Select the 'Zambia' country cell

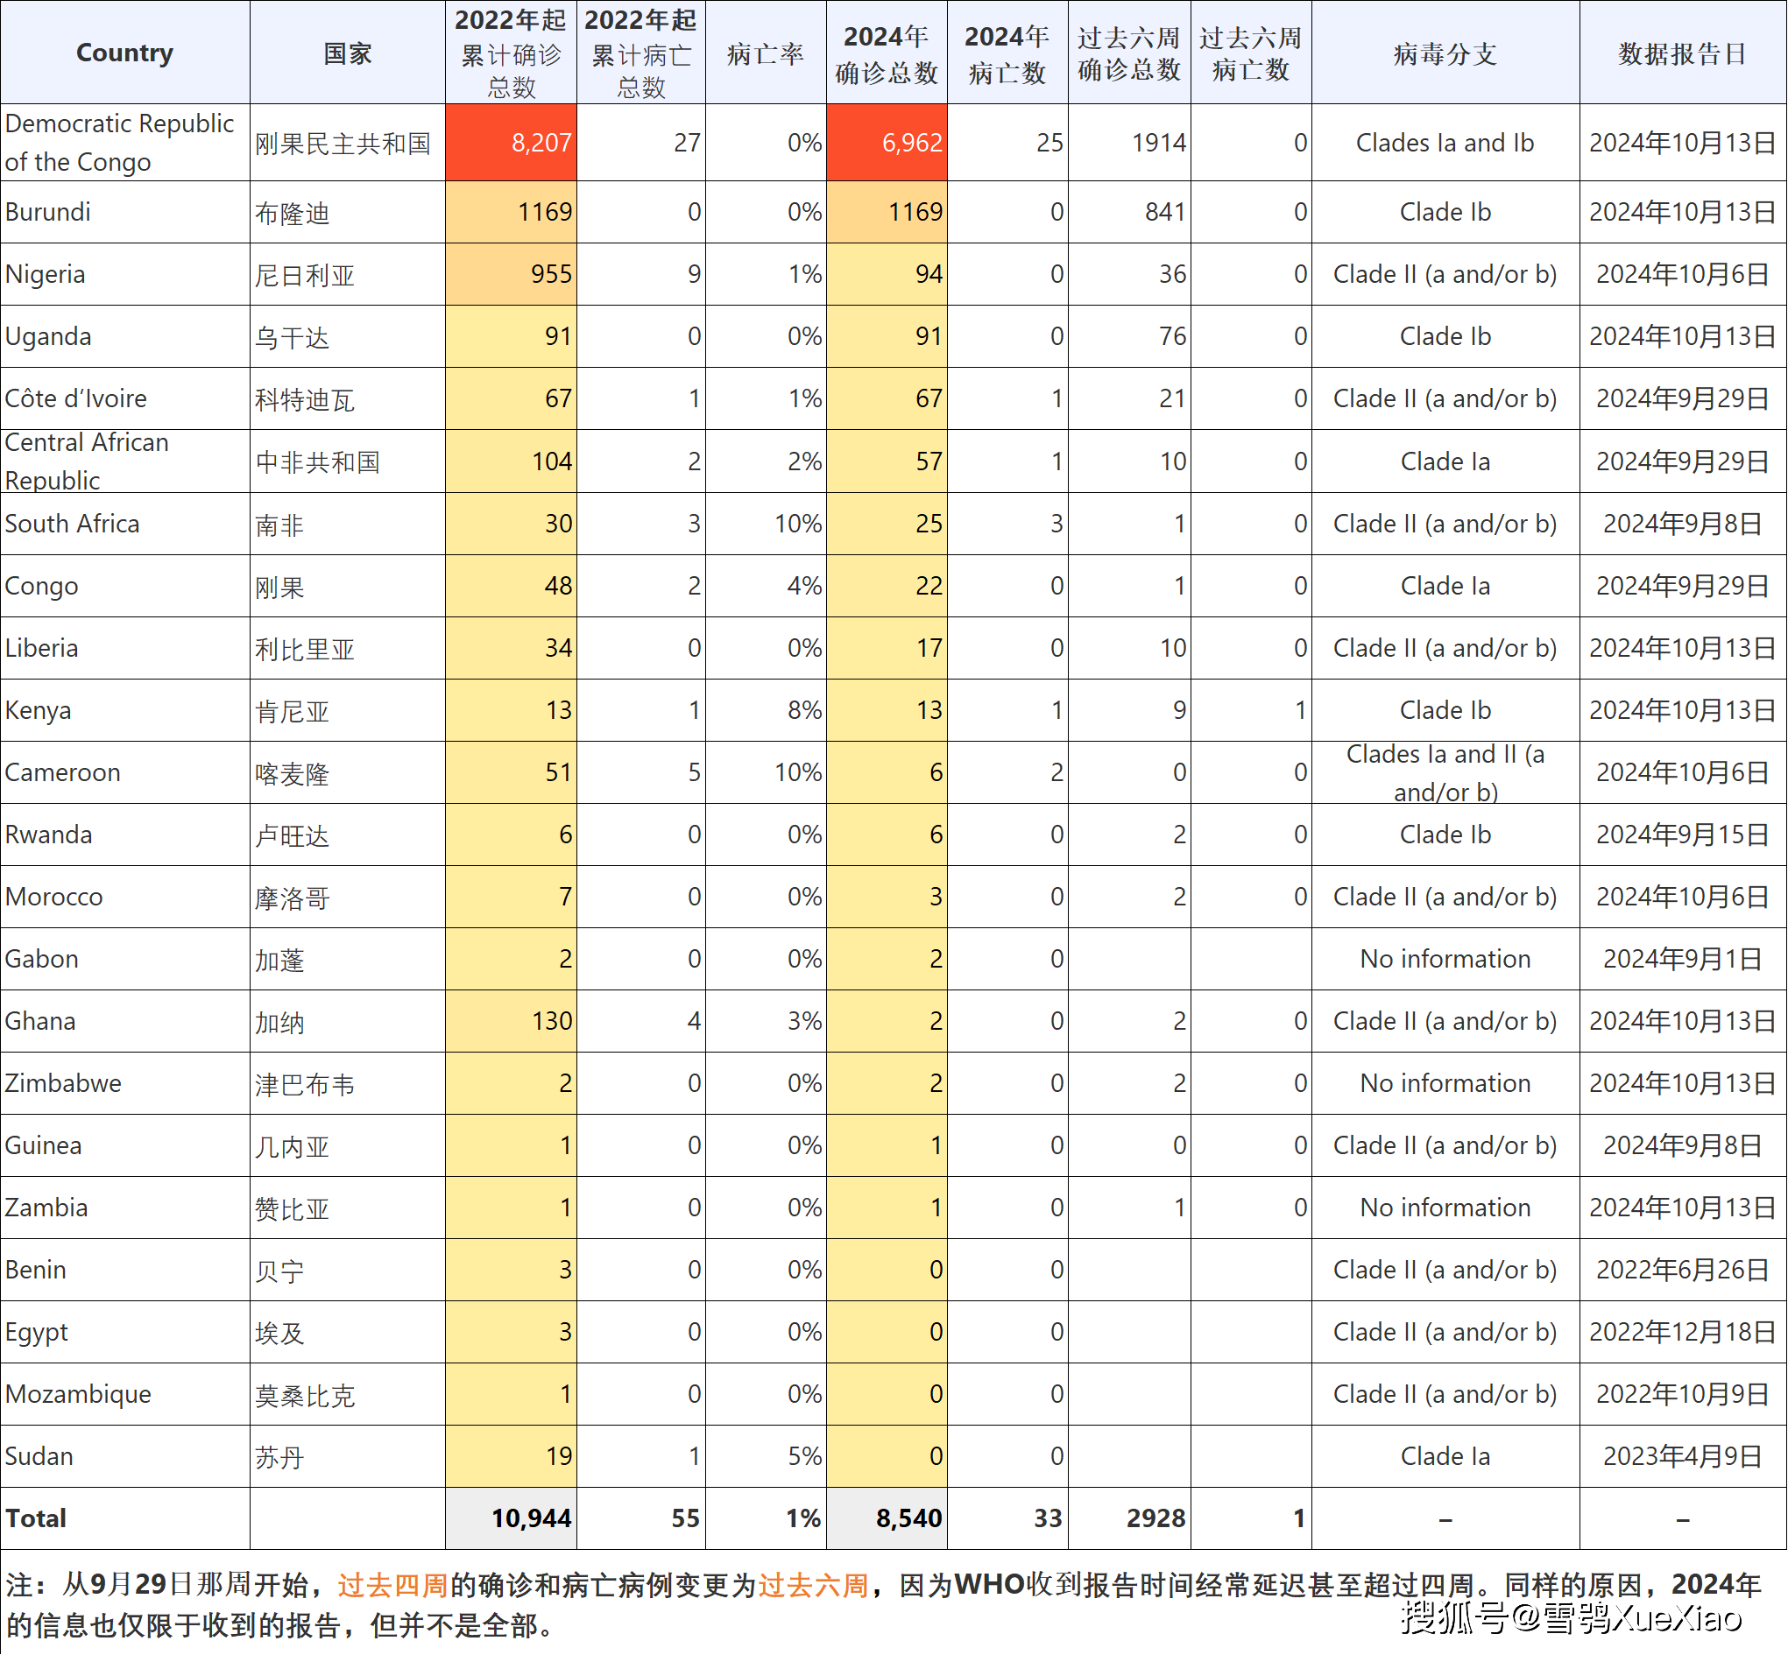pos(124,1208)
